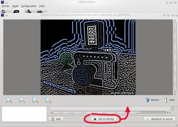Click the magnifier with green diamond
This screenshot has height=127, width=178.
point(35,100)
